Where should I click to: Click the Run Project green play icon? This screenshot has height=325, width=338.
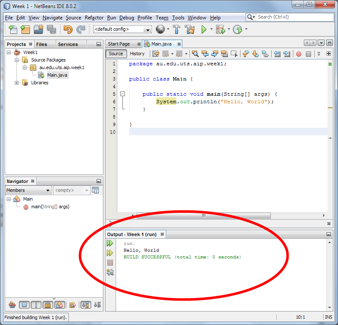coord(204,30)
